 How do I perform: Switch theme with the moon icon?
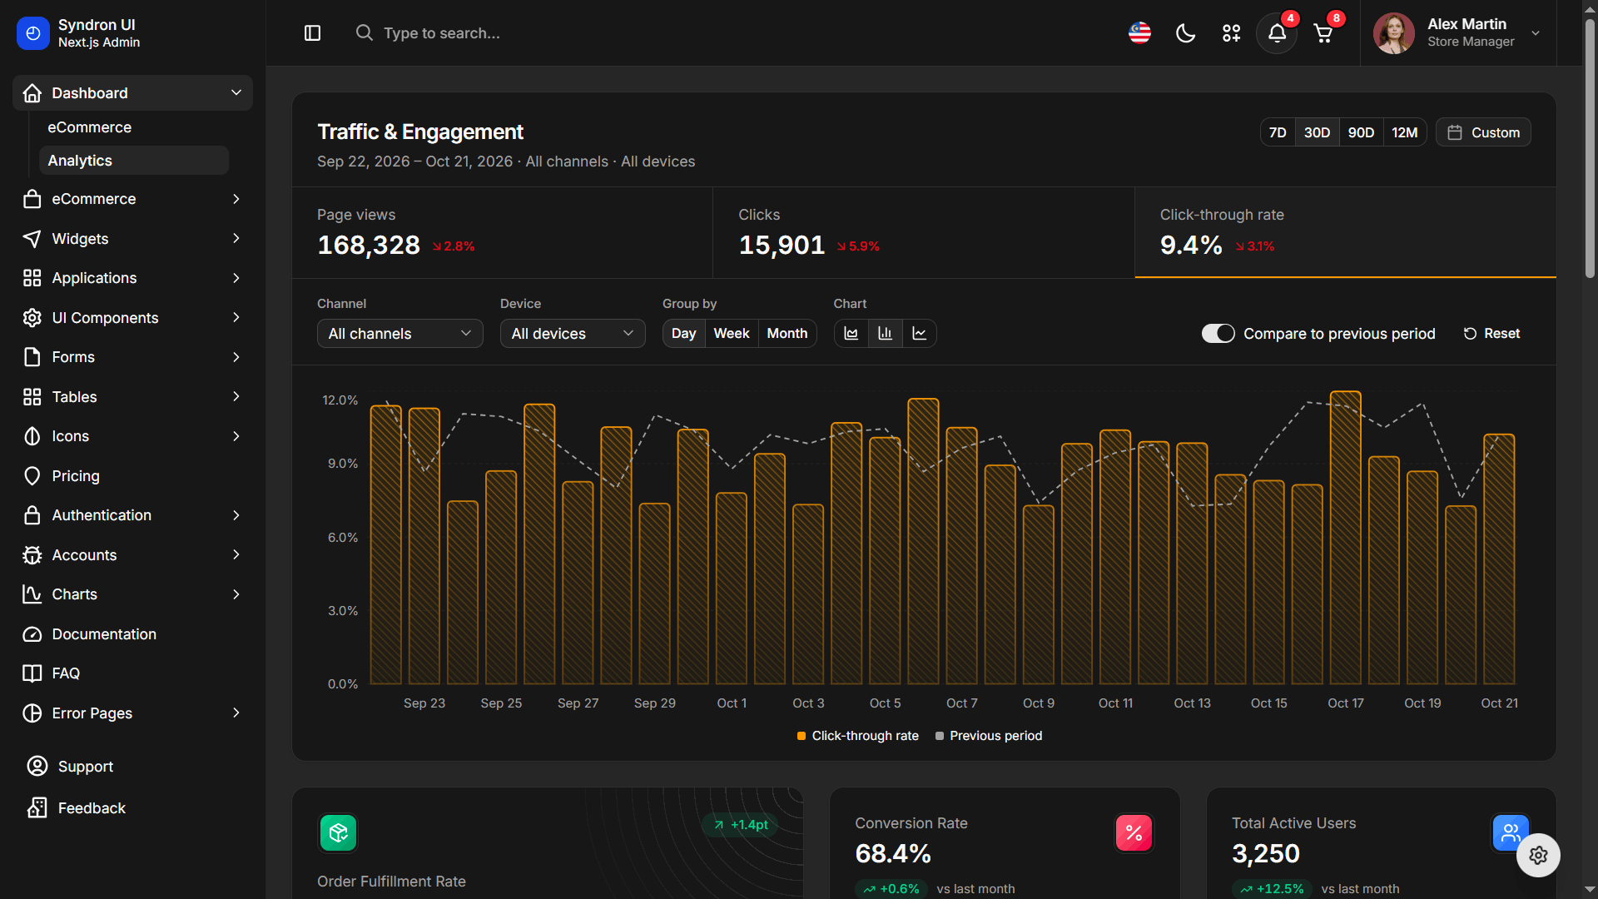[x=1185, y=33]
